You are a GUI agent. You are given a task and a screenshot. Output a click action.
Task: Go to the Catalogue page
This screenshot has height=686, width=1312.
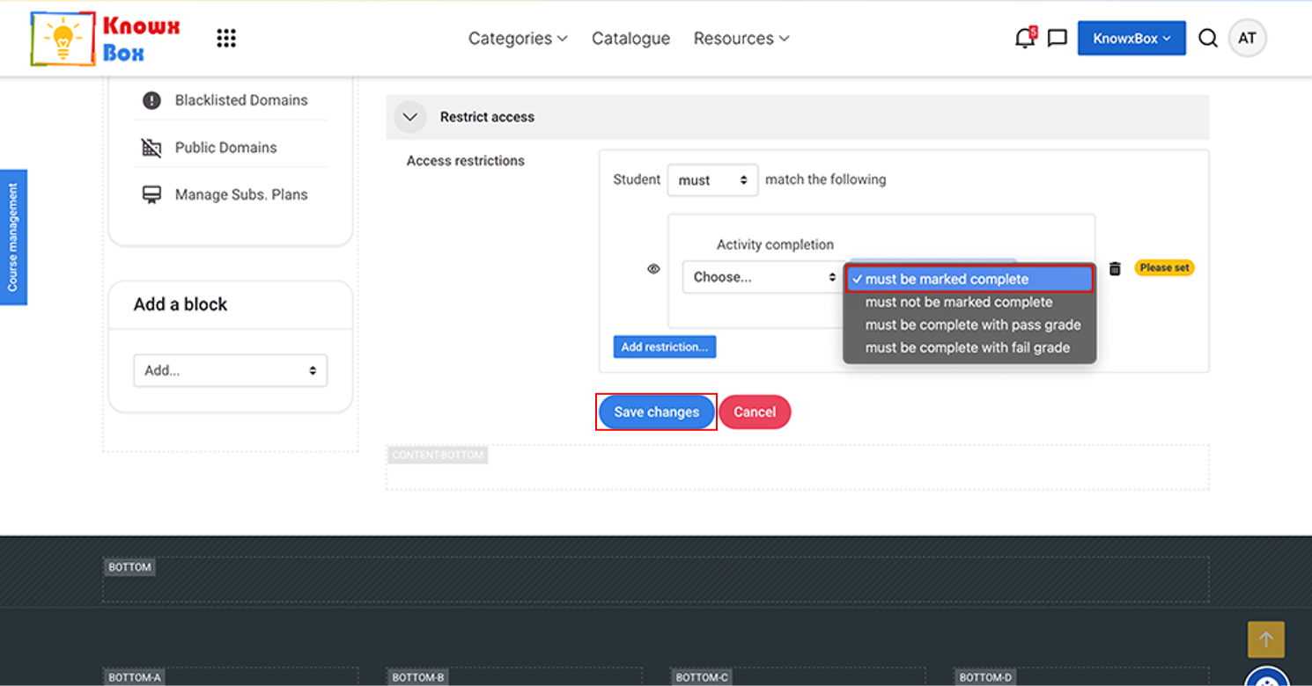point(630,39)
